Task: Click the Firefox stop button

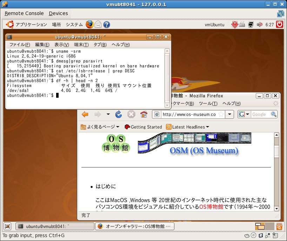Action: [x=131, y=115]
